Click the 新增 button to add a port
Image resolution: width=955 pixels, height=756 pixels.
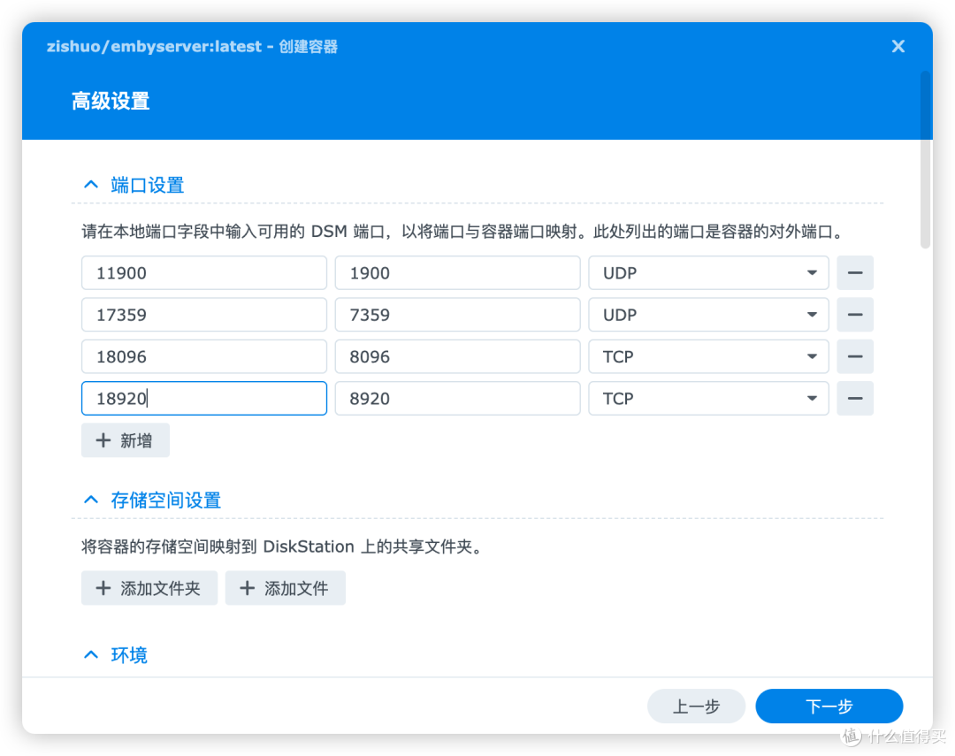pyautogui.click(x=125, y=439)
